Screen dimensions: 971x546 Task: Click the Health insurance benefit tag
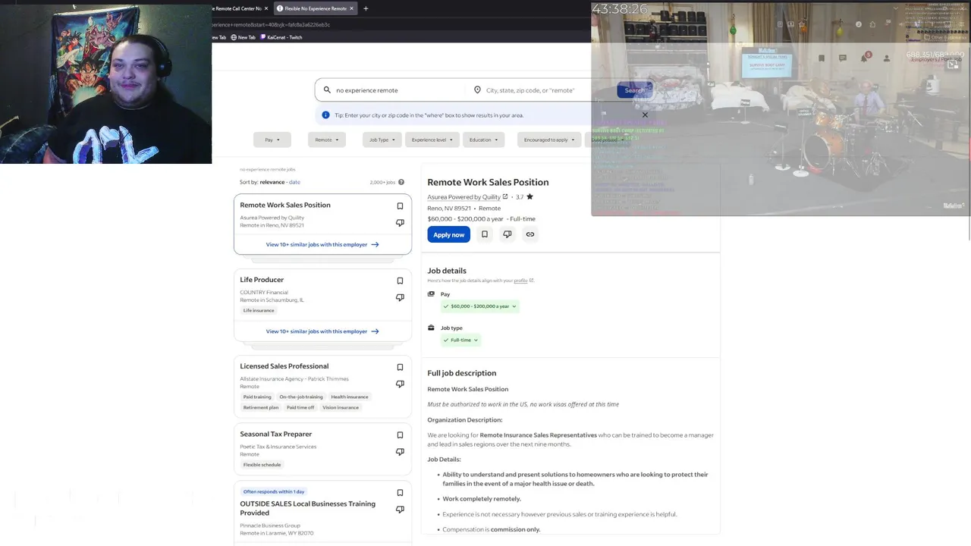[x=350, y=397]
